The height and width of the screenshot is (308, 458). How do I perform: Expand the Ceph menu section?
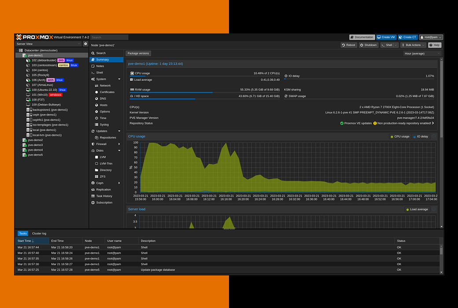point(119,183)
